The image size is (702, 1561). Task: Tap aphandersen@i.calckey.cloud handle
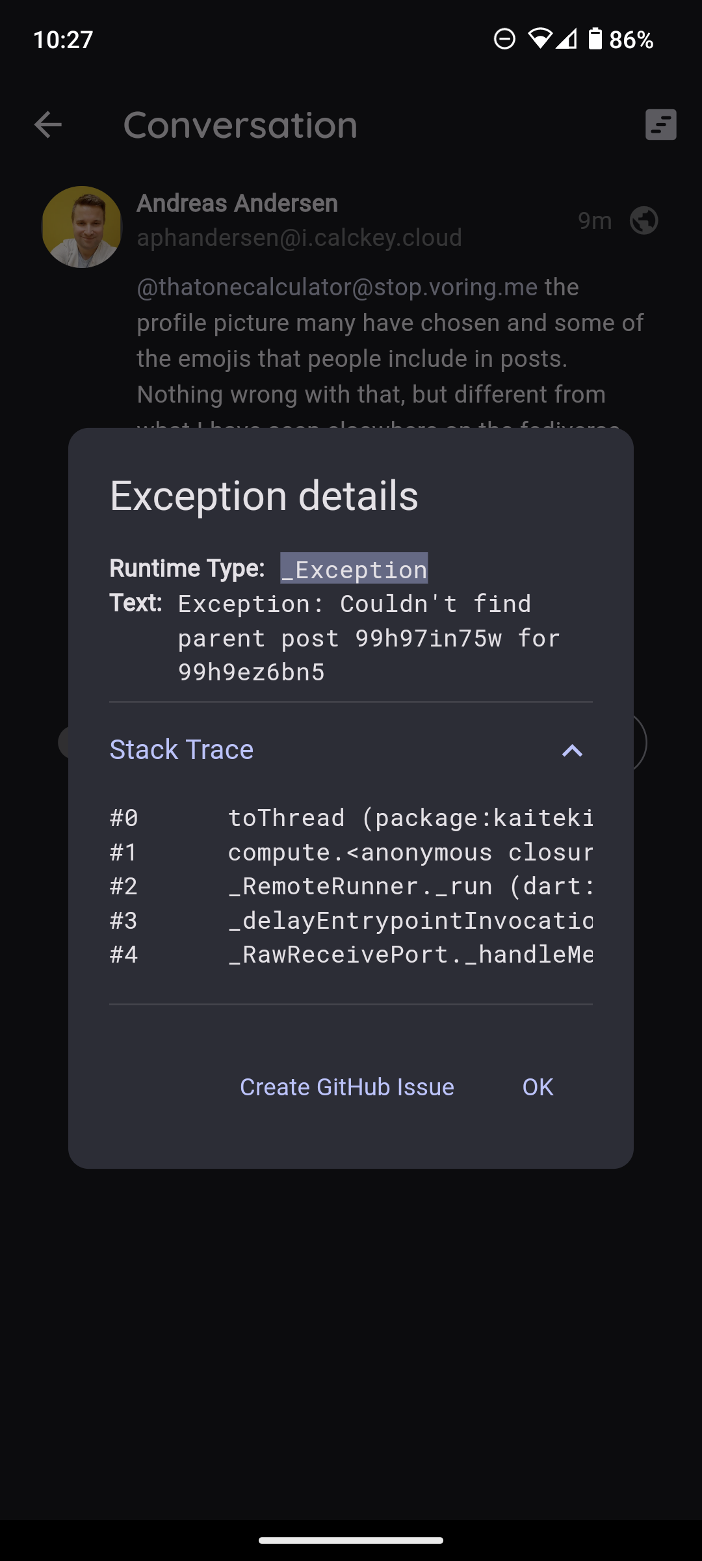[x=299, y=237]
